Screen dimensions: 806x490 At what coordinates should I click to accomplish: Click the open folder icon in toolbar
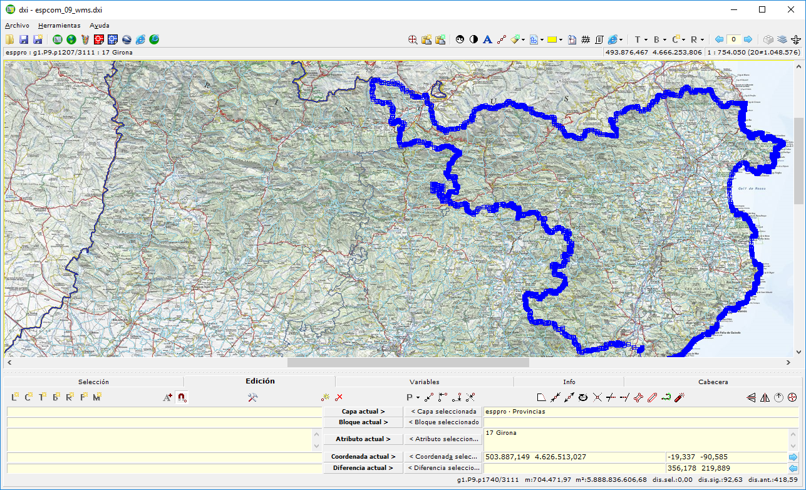[x=11, y=39]
